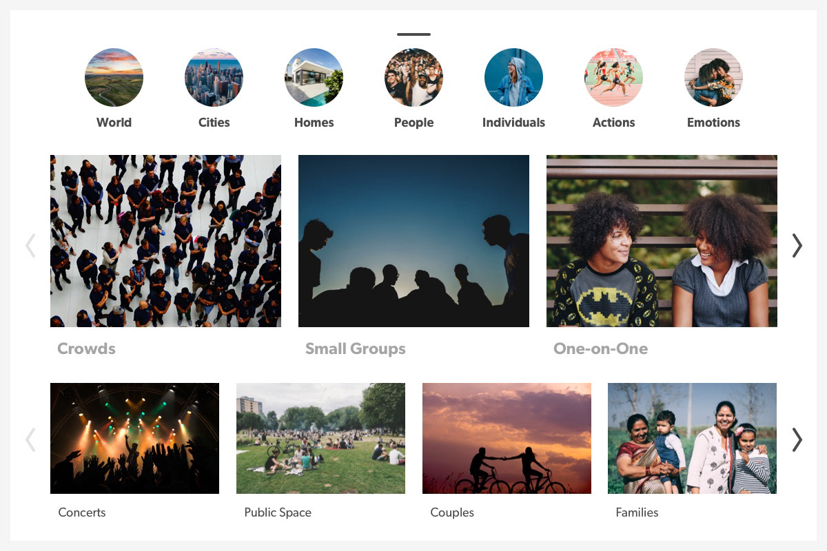Choose the Homes circular icon
Viewport: 827px width, 551px height.
314,77
